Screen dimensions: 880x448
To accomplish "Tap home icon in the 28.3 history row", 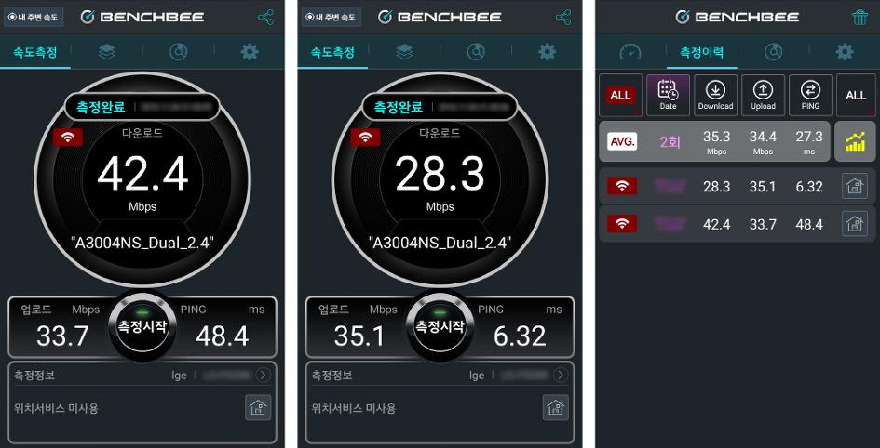I will point(855,186).
